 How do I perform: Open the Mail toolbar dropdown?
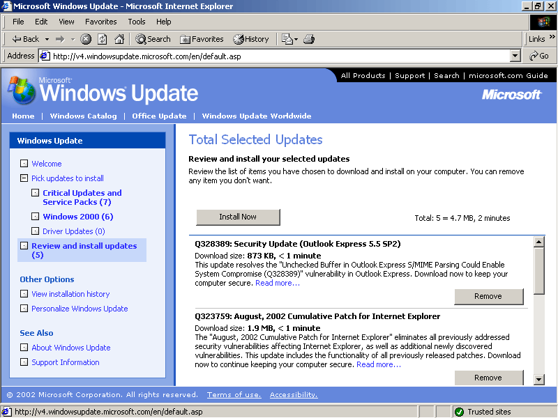pos(289,39)
